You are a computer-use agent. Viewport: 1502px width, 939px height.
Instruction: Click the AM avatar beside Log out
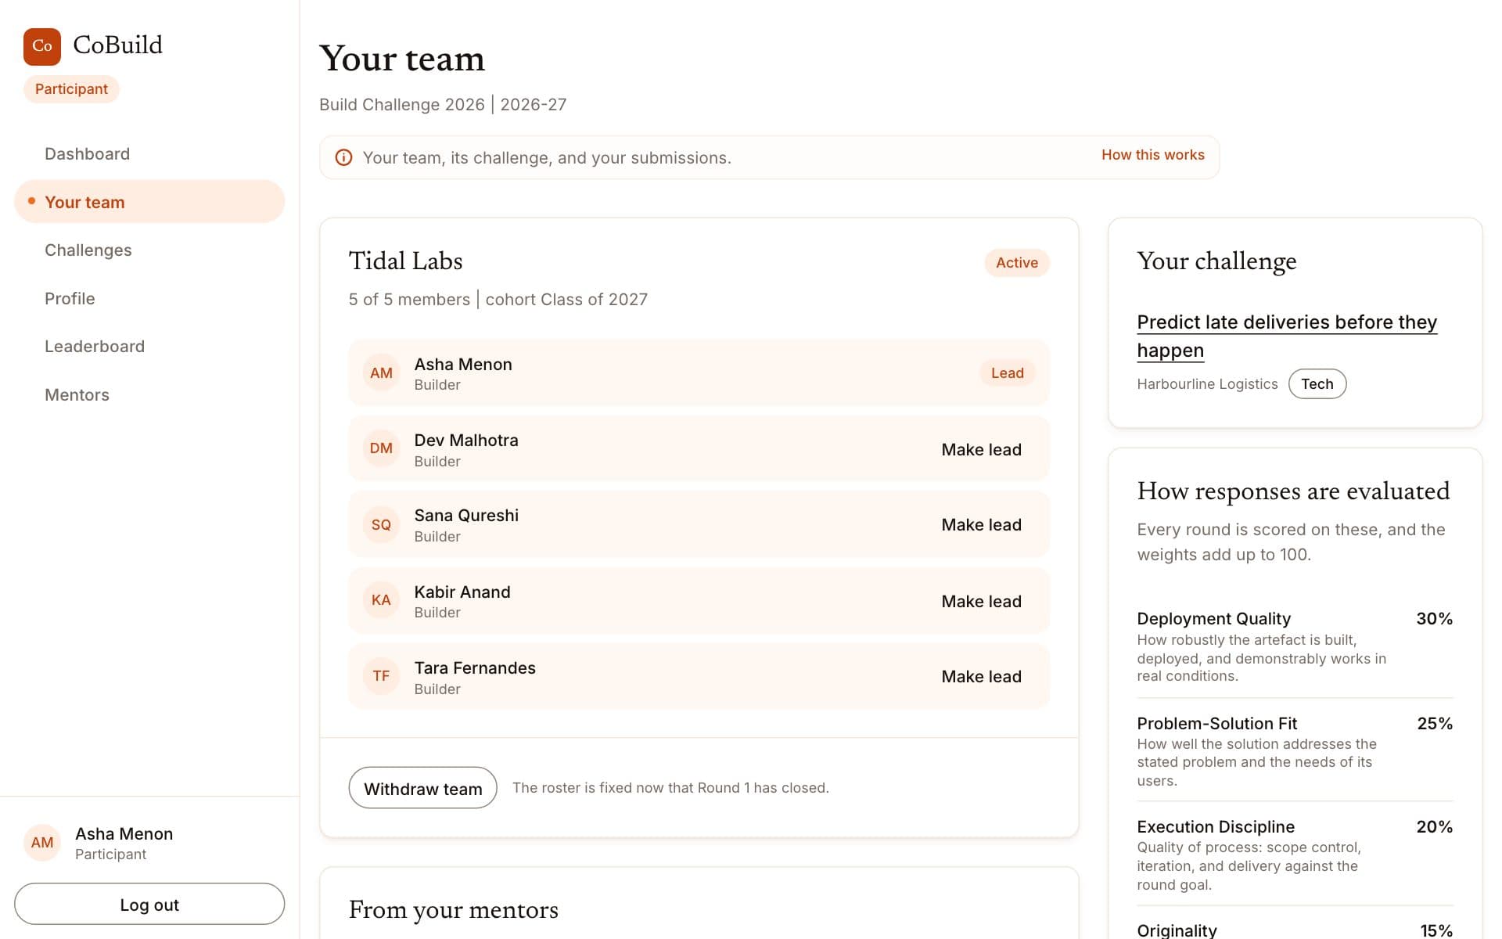[42, 843]
